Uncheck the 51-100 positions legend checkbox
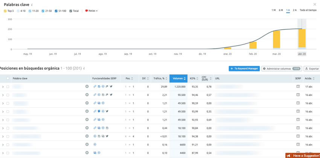The width and height of the screenshot is (320, 158). pyautogui.click(x=56, y=11)
